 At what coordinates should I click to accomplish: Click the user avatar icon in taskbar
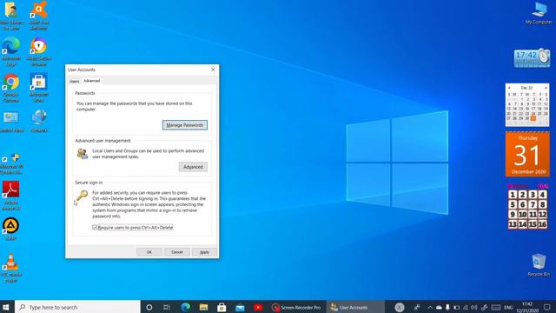tap(400, 307)
